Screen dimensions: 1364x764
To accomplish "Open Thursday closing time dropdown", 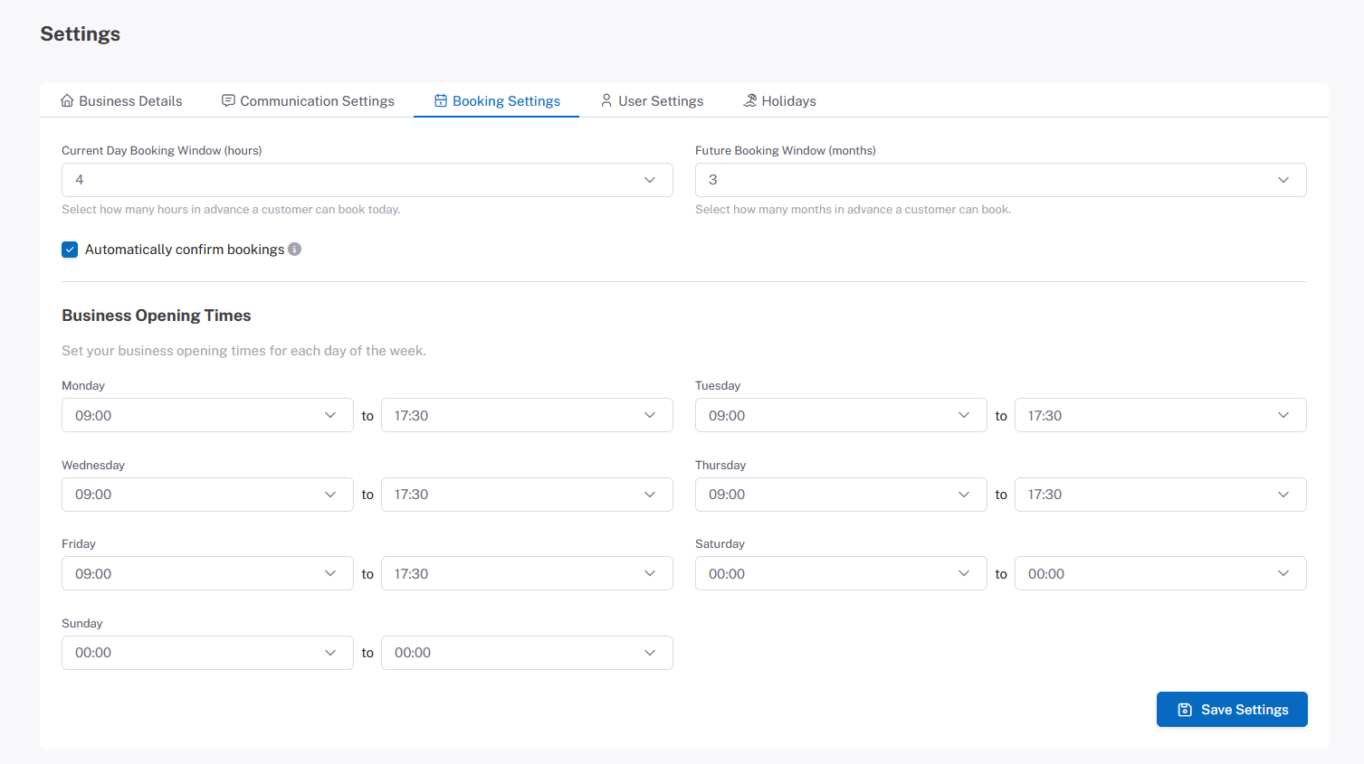I will click(x=1159, y=495).
